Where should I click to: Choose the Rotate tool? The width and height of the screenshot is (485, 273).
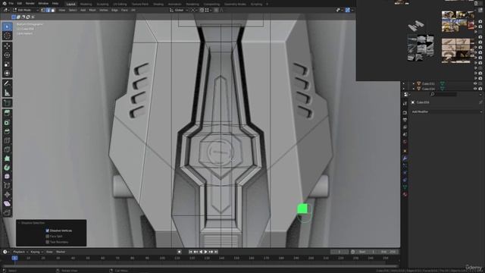tap(7, 55)
